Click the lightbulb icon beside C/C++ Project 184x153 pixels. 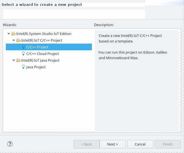point(23,47)
